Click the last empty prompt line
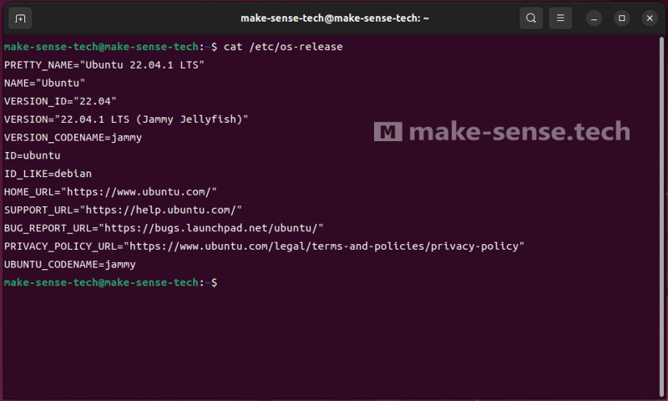This screenshot has width=668, height=401. pos(111,282)
